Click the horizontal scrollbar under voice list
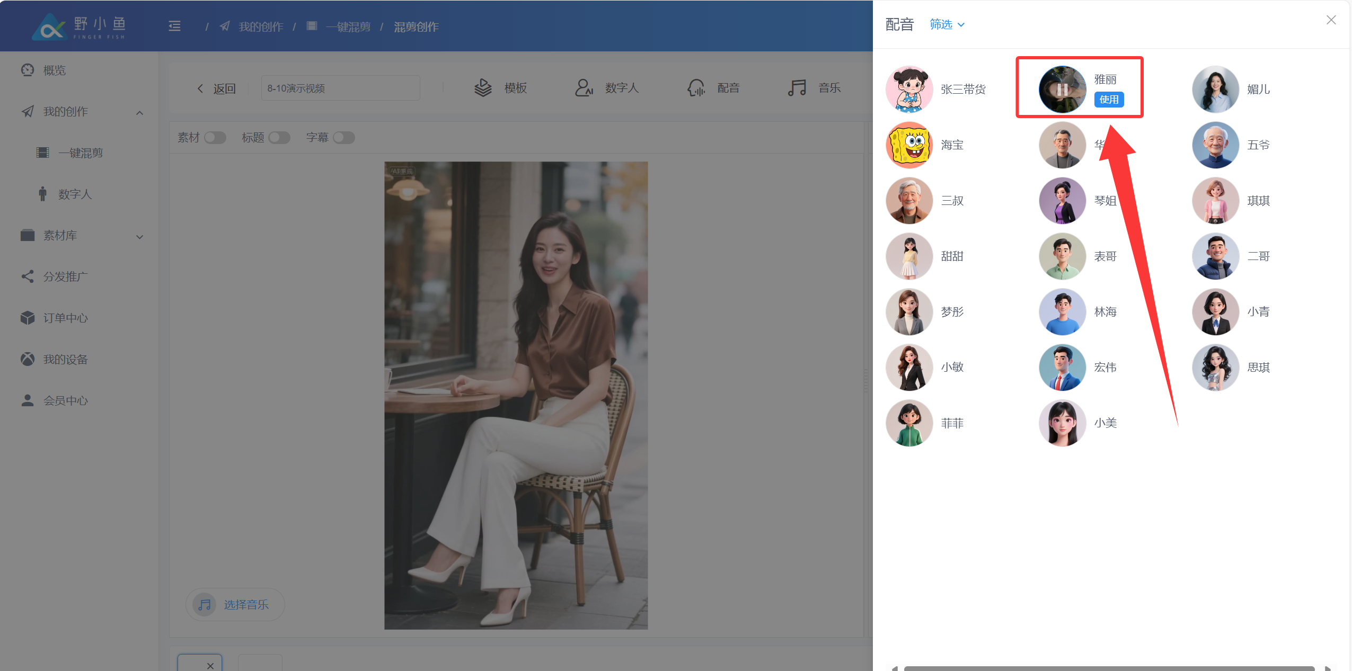 pos(1109,668)
